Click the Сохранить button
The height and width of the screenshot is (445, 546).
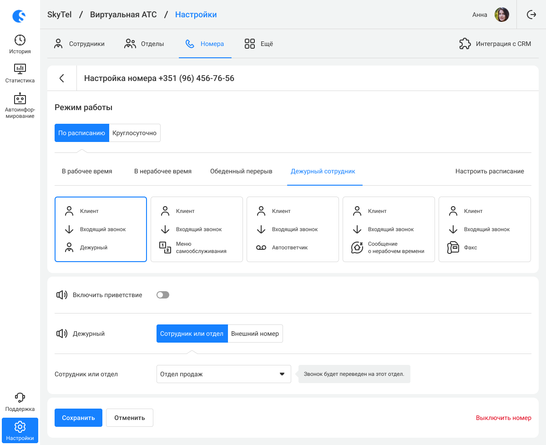click(x=78, y=418)
